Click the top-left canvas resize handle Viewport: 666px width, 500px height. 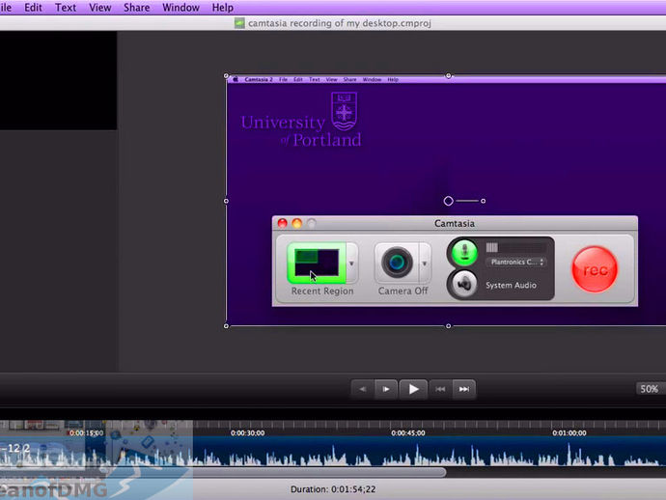[x=226, y=76]
